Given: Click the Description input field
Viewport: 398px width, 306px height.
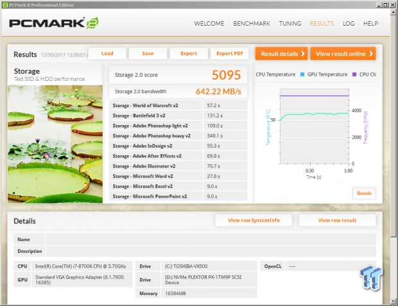Looking at the screenshot, I should click(x=211, y=251).
